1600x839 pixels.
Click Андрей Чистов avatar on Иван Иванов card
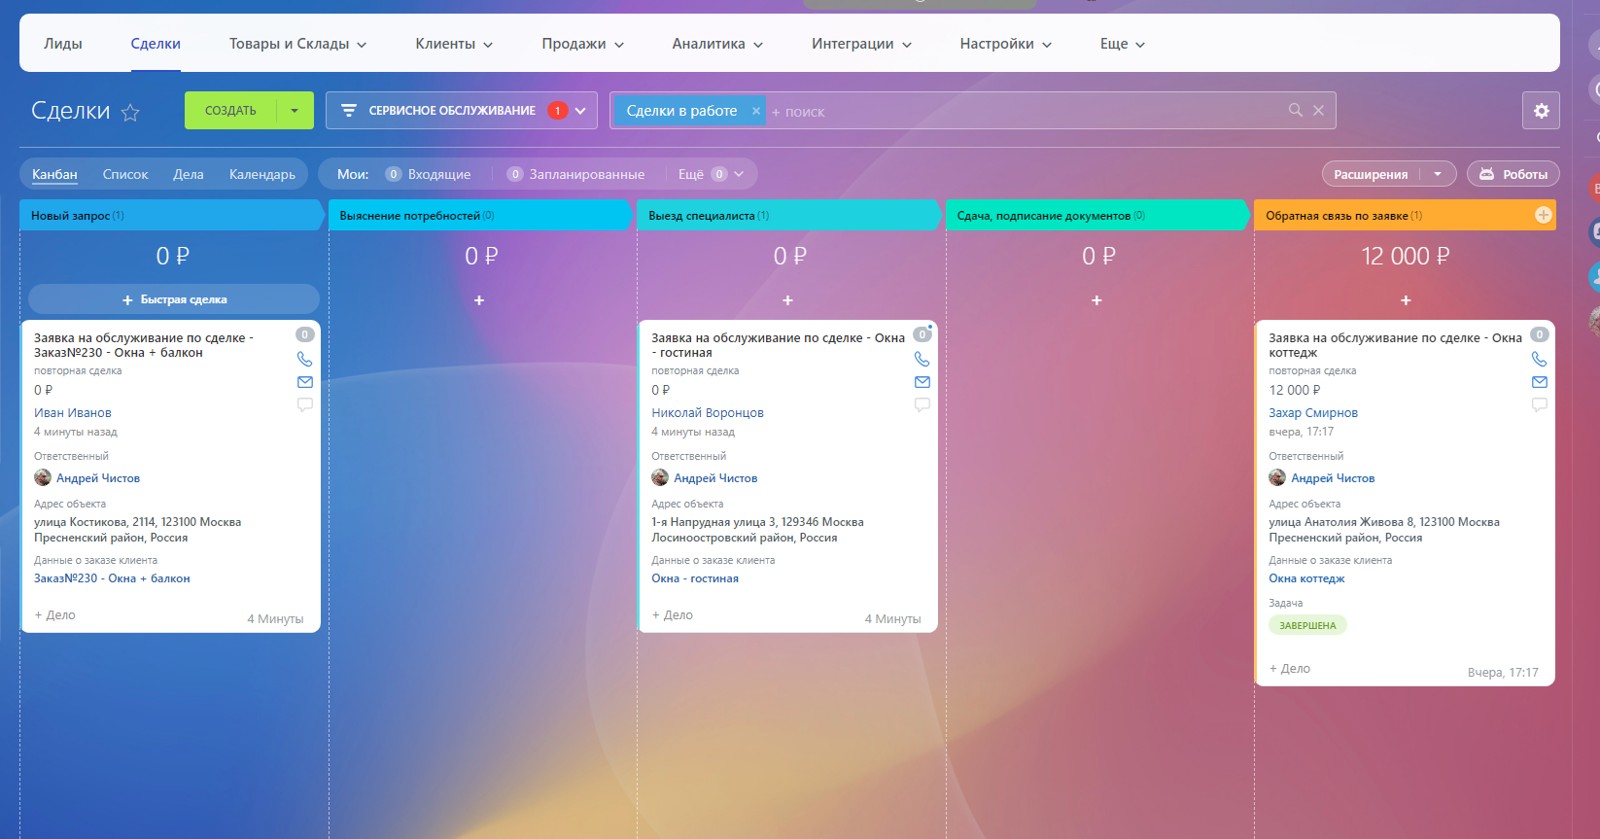pos(43,477)
